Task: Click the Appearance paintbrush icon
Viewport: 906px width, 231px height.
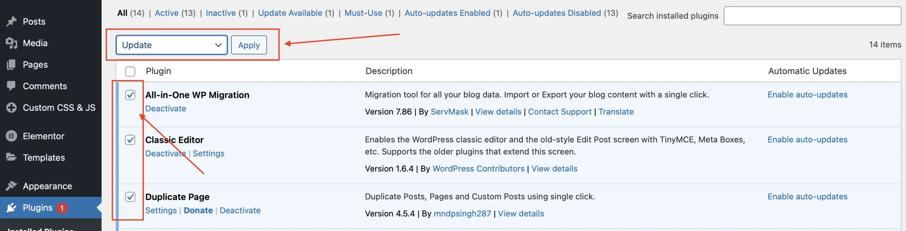Action: pos(11,186)
